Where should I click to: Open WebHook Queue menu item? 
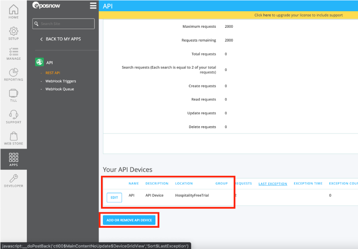click(x=59, y=89)
